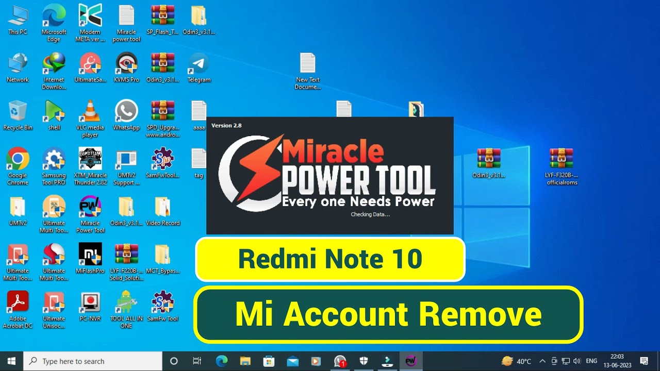Open Task View on taskbar
660x371 pixels.
coord(196,361)
